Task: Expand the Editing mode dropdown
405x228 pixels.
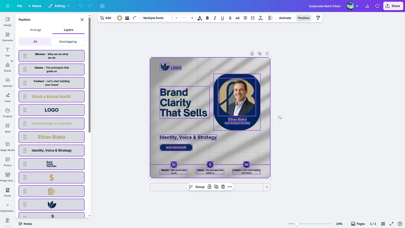Action: [59, 6]
